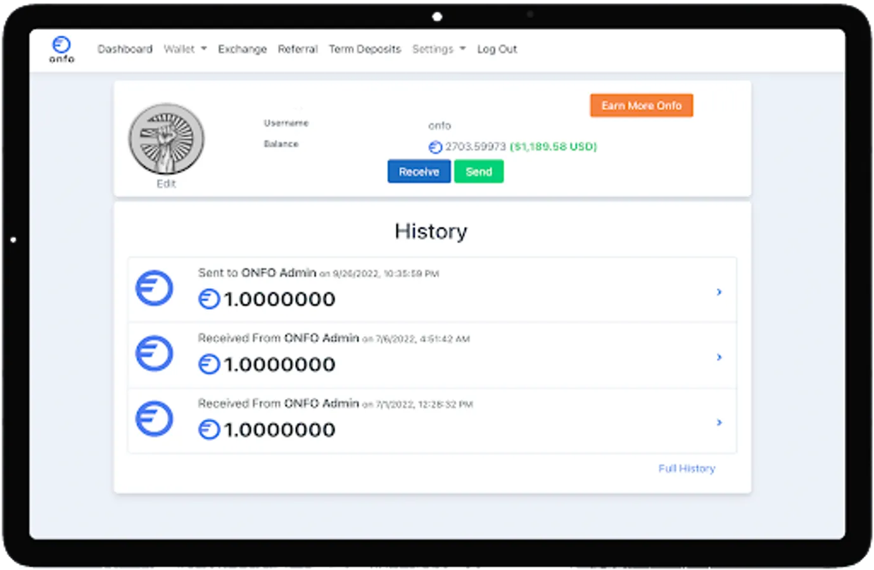
Task: Click the Username label
Action: 286,123
